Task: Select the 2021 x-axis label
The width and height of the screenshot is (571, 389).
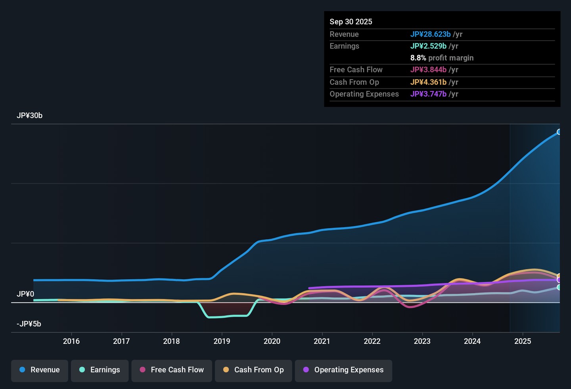Action: 322,341
